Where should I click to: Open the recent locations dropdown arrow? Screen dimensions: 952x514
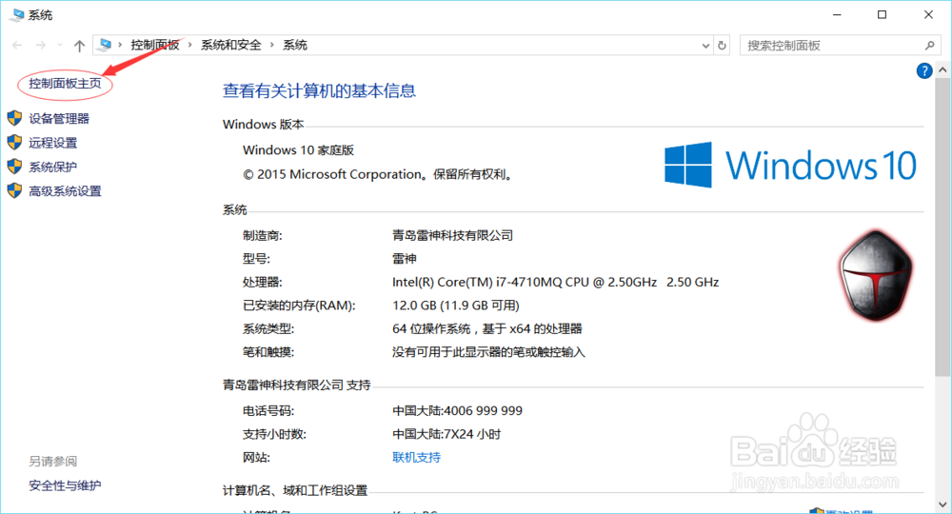(x=59, y=45)
